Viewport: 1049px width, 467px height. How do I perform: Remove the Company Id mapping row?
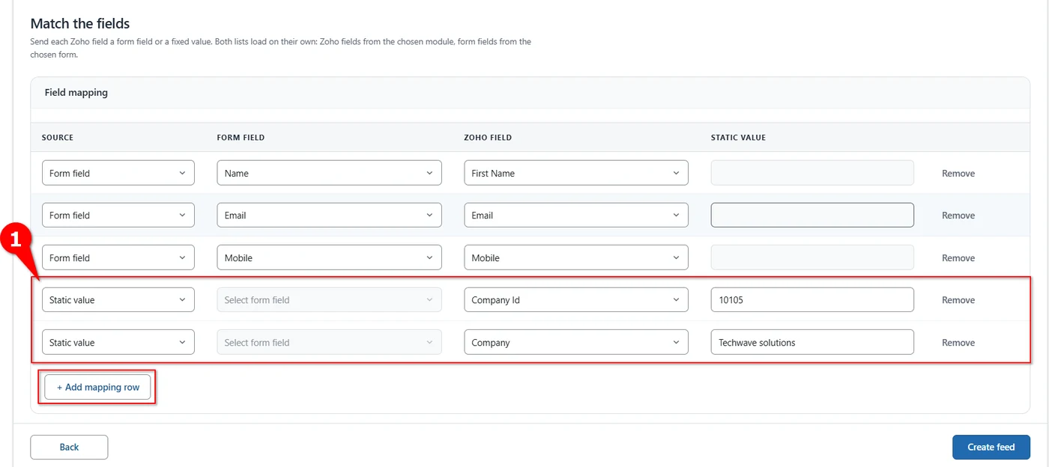(958, 300)
